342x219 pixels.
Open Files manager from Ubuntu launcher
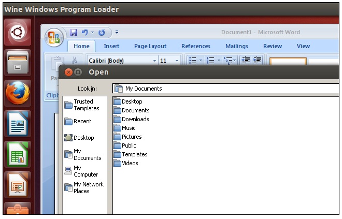pos(18,63)
